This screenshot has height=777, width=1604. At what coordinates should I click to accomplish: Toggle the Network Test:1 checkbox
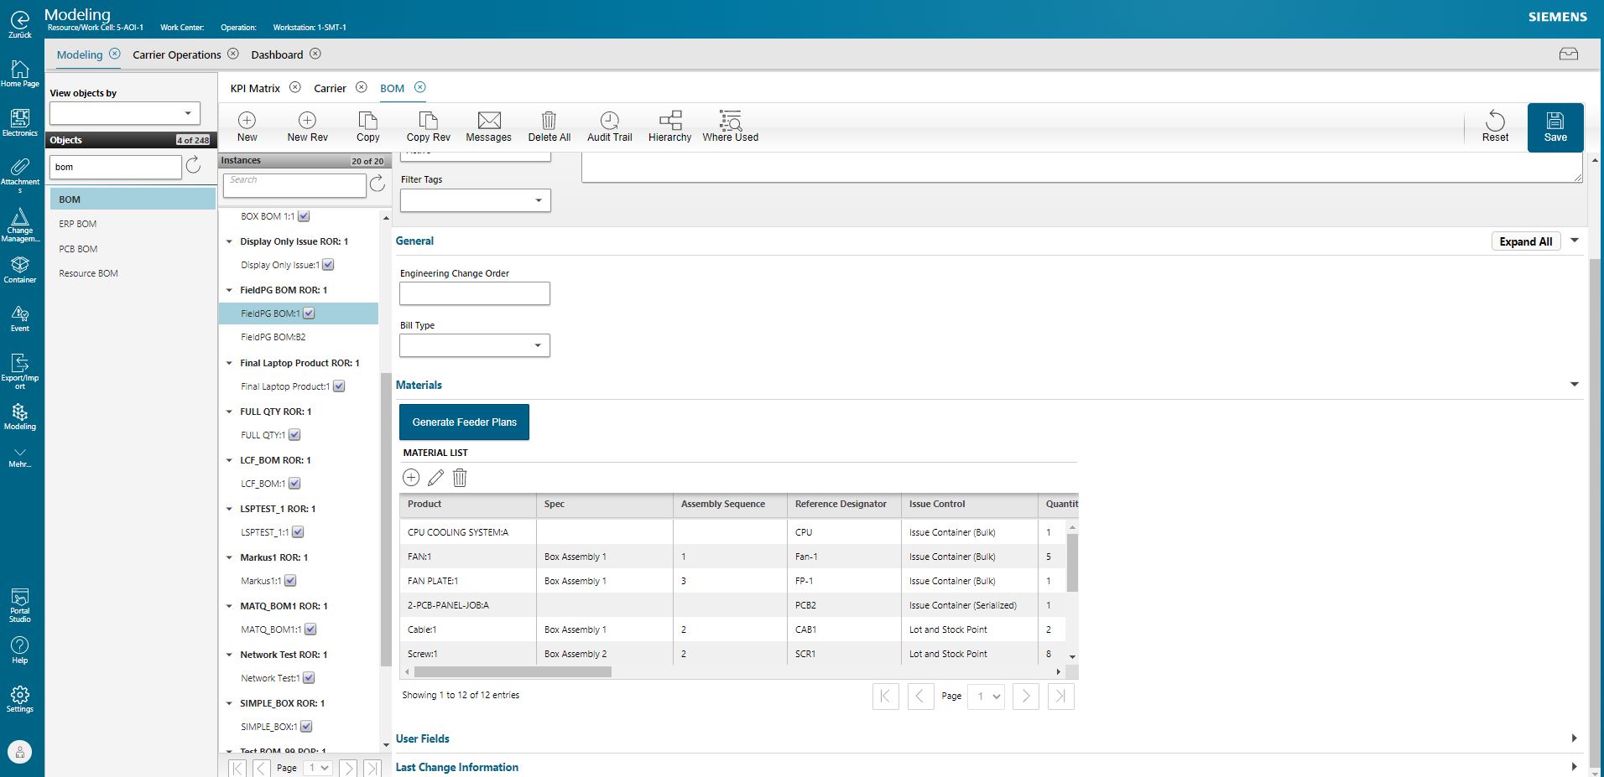coord(309,678)
